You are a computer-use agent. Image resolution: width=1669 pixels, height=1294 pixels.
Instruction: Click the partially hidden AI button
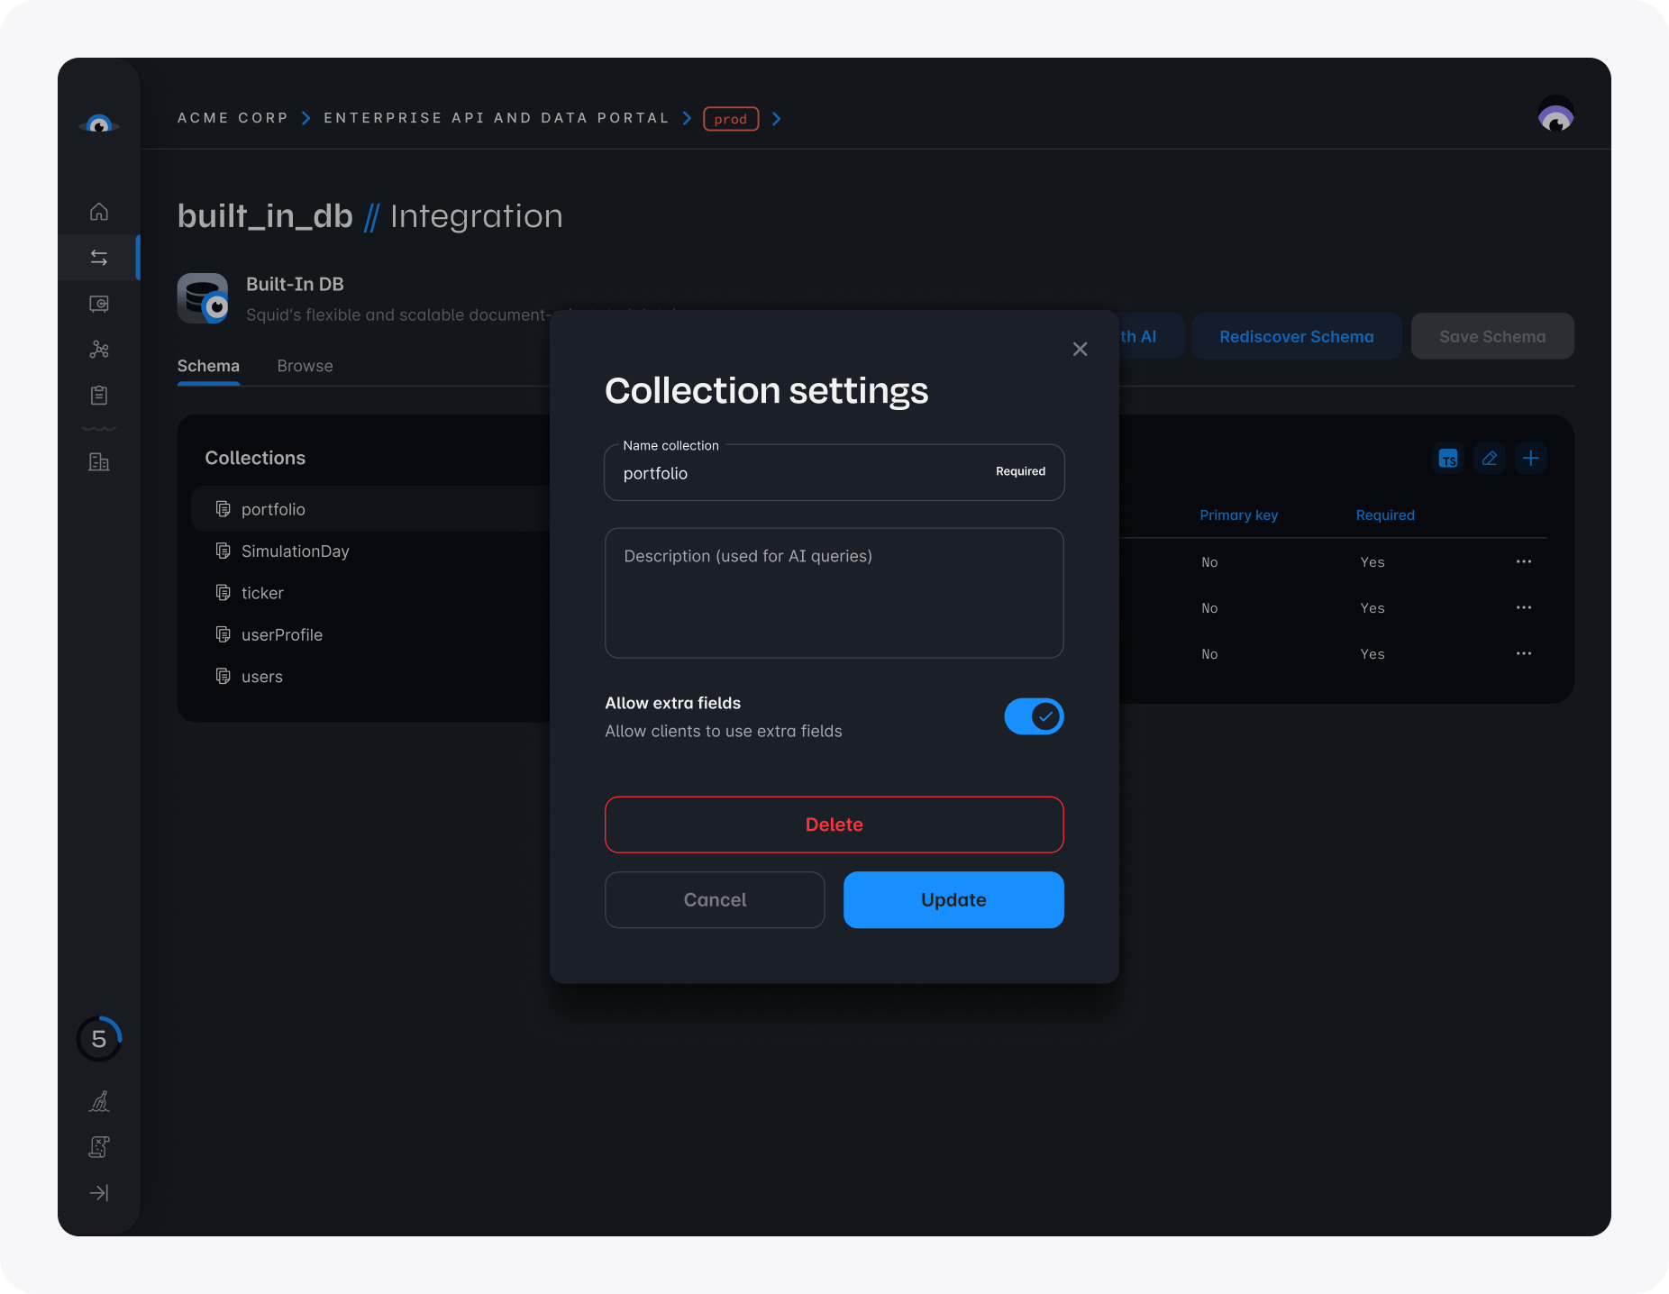(x=1150, y=336)
